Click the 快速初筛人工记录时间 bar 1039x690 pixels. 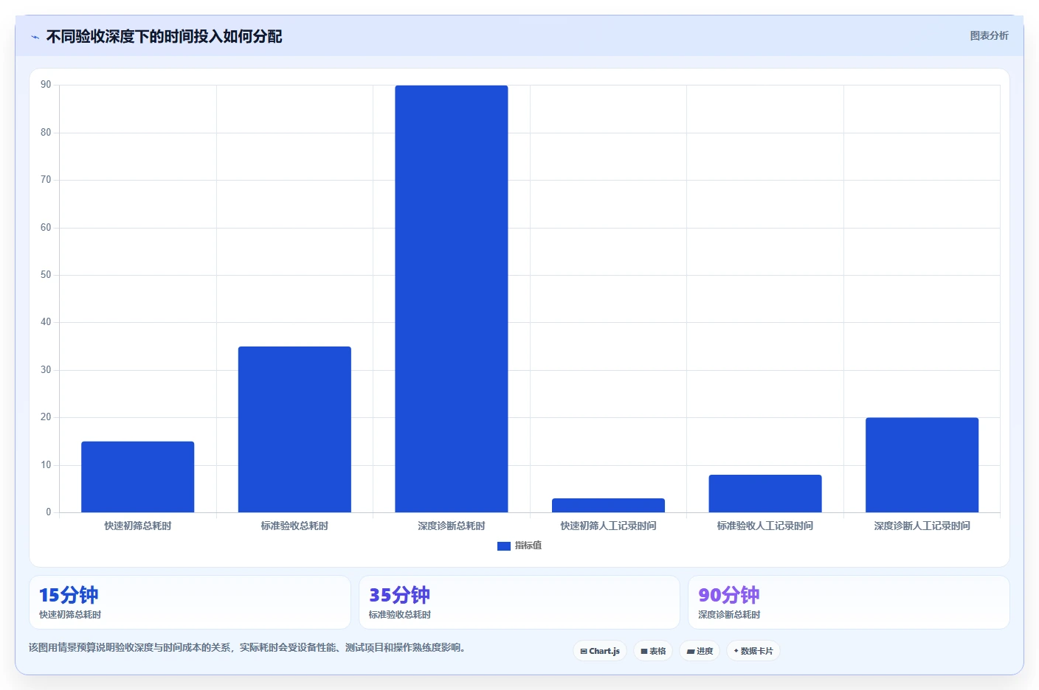click(608, 506)
